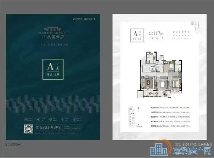This screenshot has height=158, width=214.
Task: Click the second feature icon in the cover footer
Action: point(38,119)
